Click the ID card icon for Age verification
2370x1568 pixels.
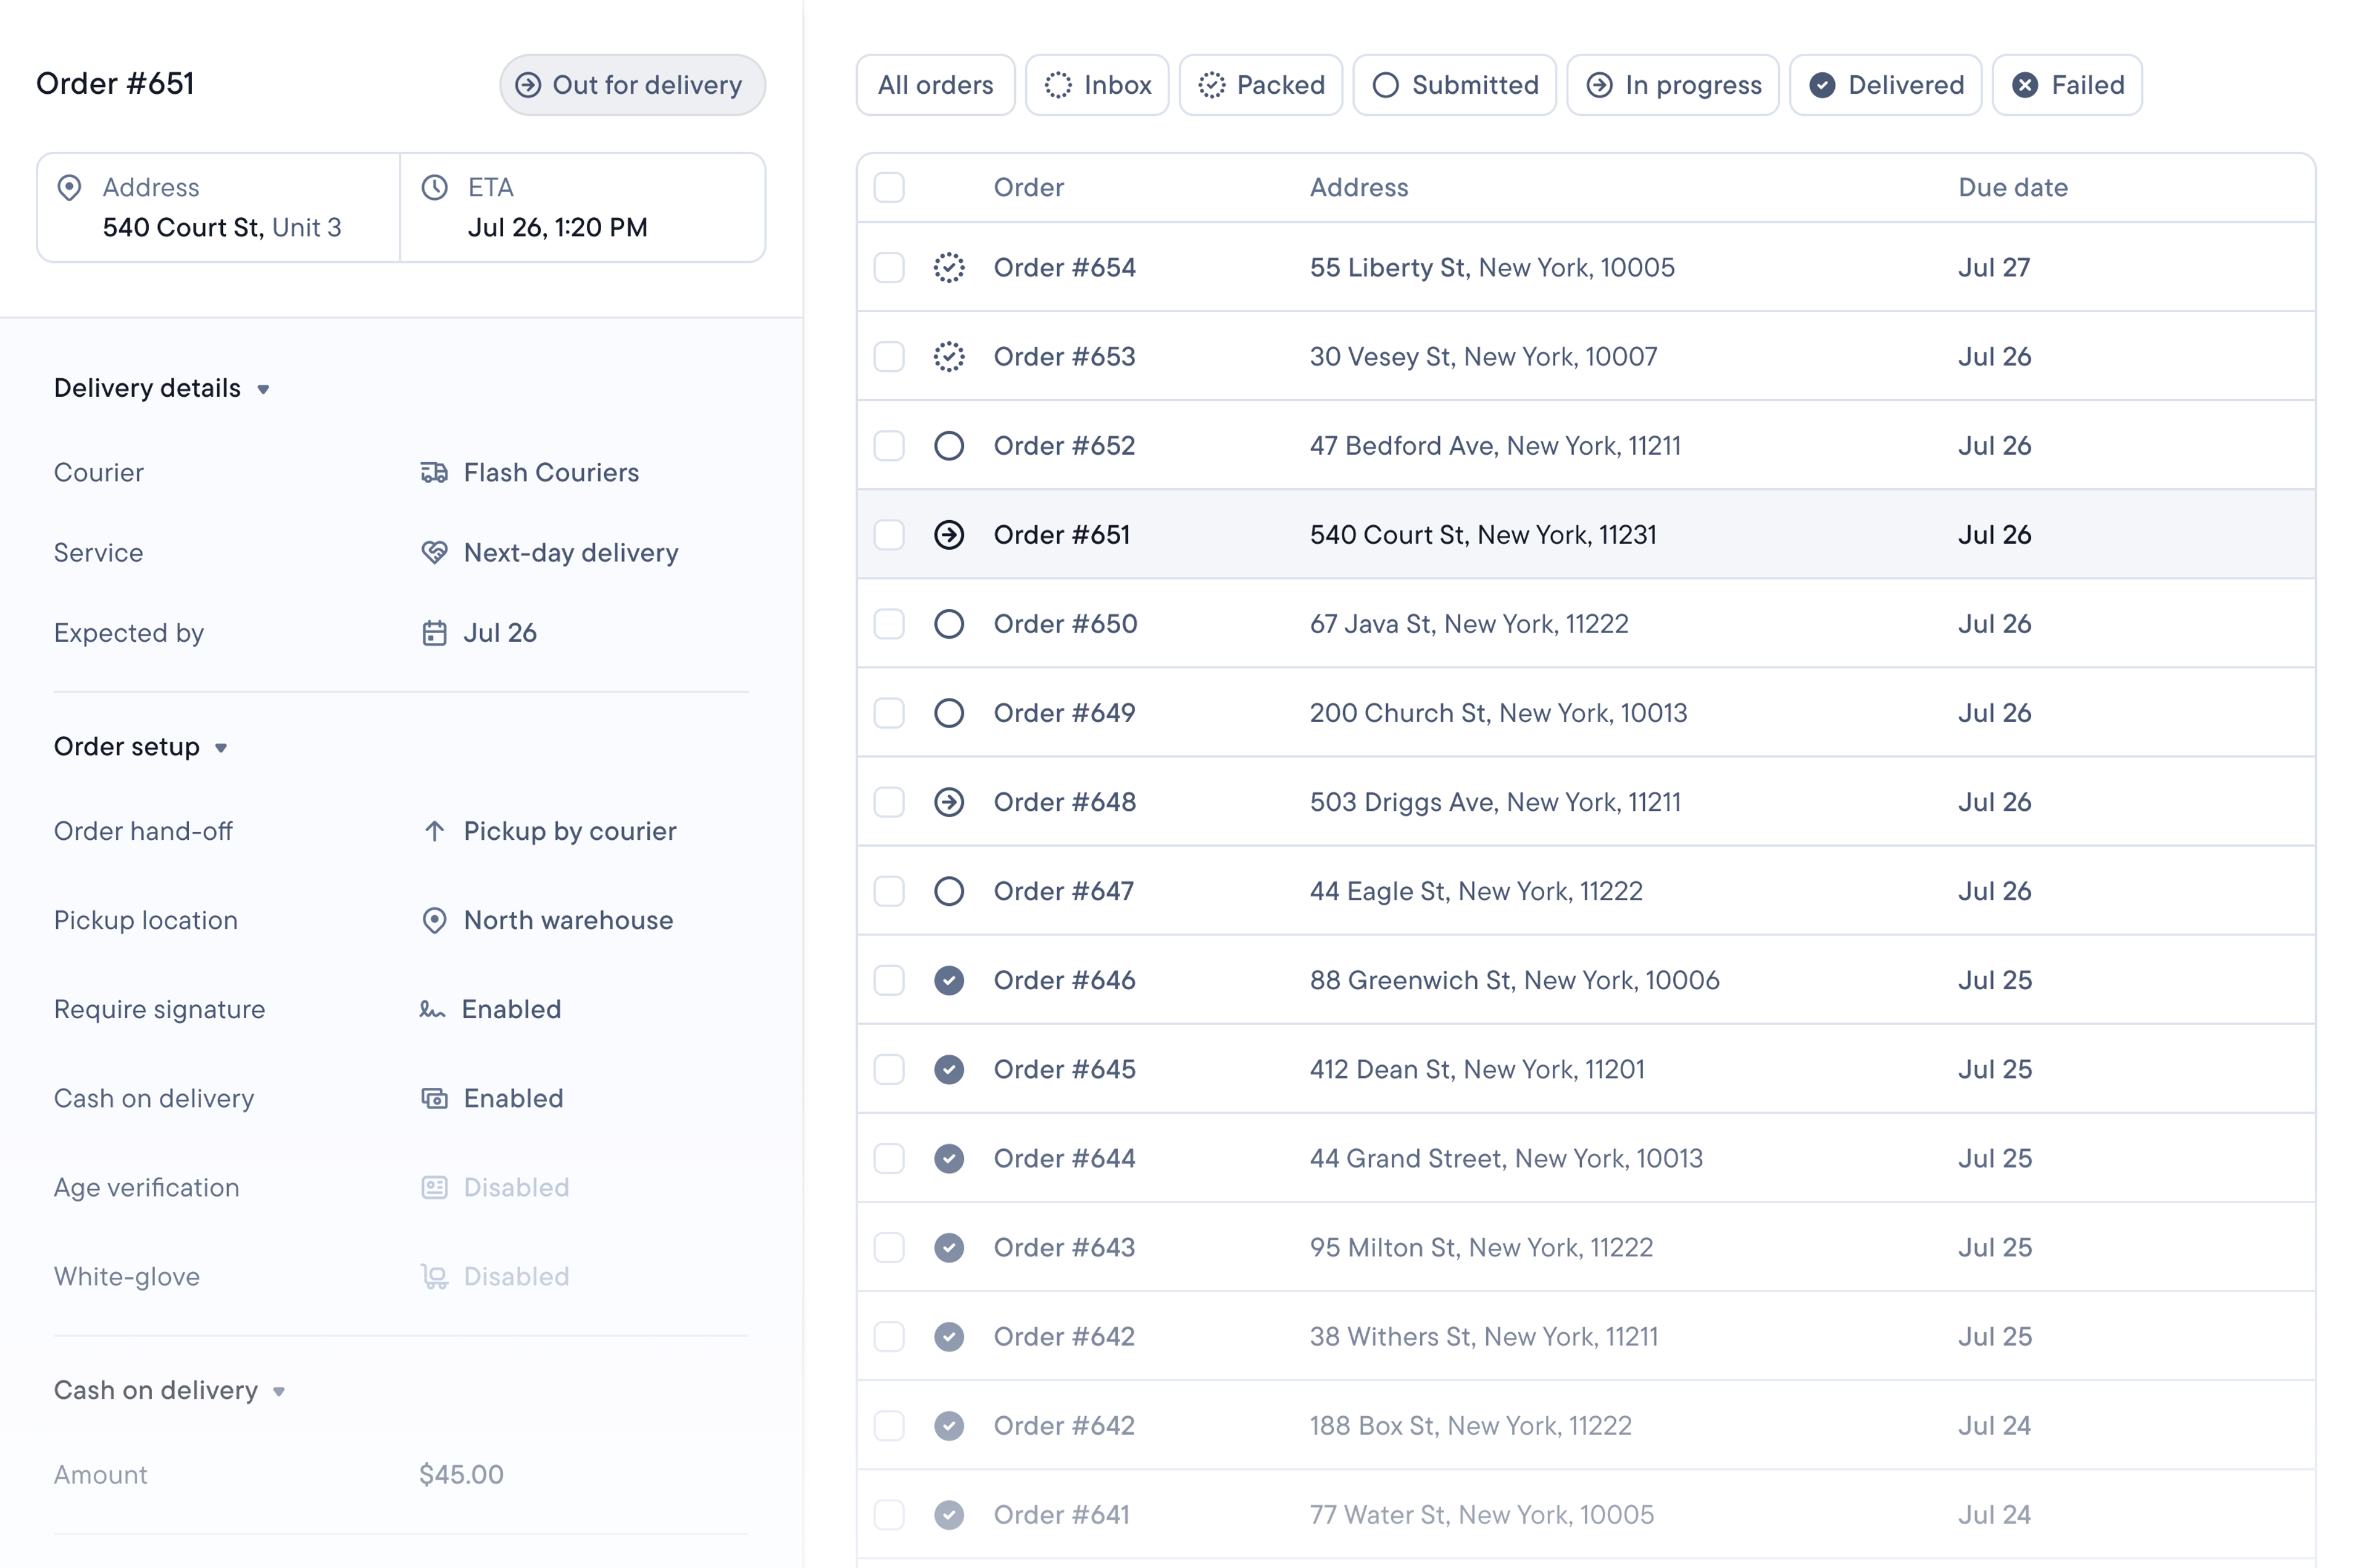(x=434, y=1187)
